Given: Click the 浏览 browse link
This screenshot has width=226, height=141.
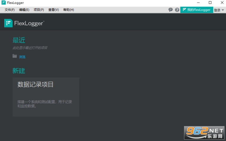Looking at the screenshot, I should tap(22, 57).
